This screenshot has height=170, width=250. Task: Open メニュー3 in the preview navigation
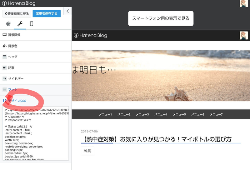point(142,114)
